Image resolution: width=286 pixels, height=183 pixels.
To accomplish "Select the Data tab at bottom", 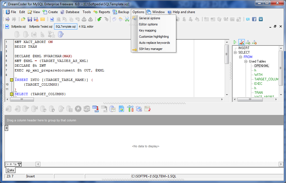I will pyautogui.click(x=10, y=170).
